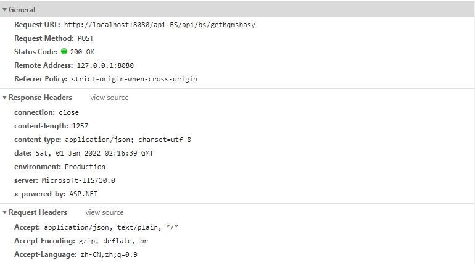Screen dimensions: 475x263
Task: Click the content-length value 1257
Action: pos(80,126)
